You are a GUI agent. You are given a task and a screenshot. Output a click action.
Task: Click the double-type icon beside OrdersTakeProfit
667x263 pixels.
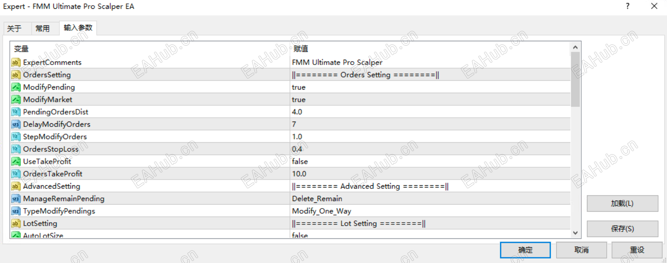pos(16,174)
